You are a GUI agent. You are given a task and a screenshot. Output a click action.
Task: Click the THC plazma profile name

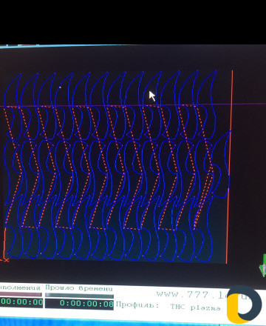pyautogui.click(x=196, y=307)
